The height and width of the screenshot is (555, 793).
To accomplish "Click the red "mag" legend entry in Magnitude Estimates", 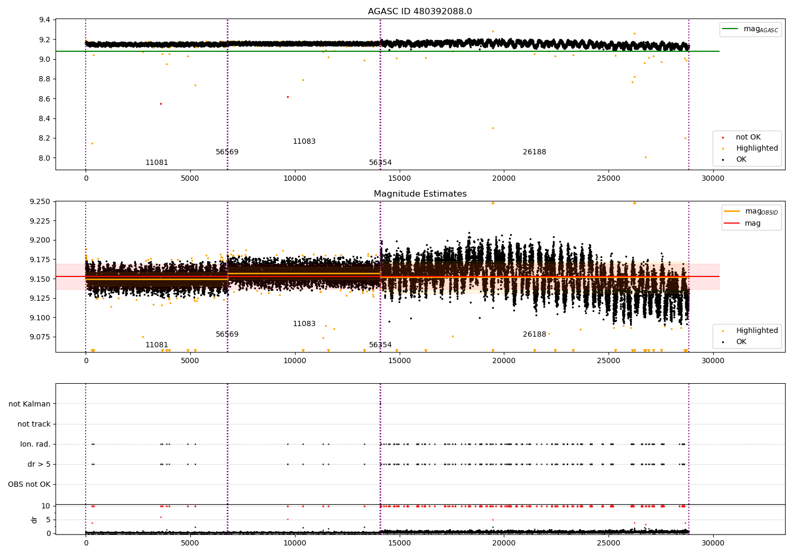I will [x=742, y=223].
